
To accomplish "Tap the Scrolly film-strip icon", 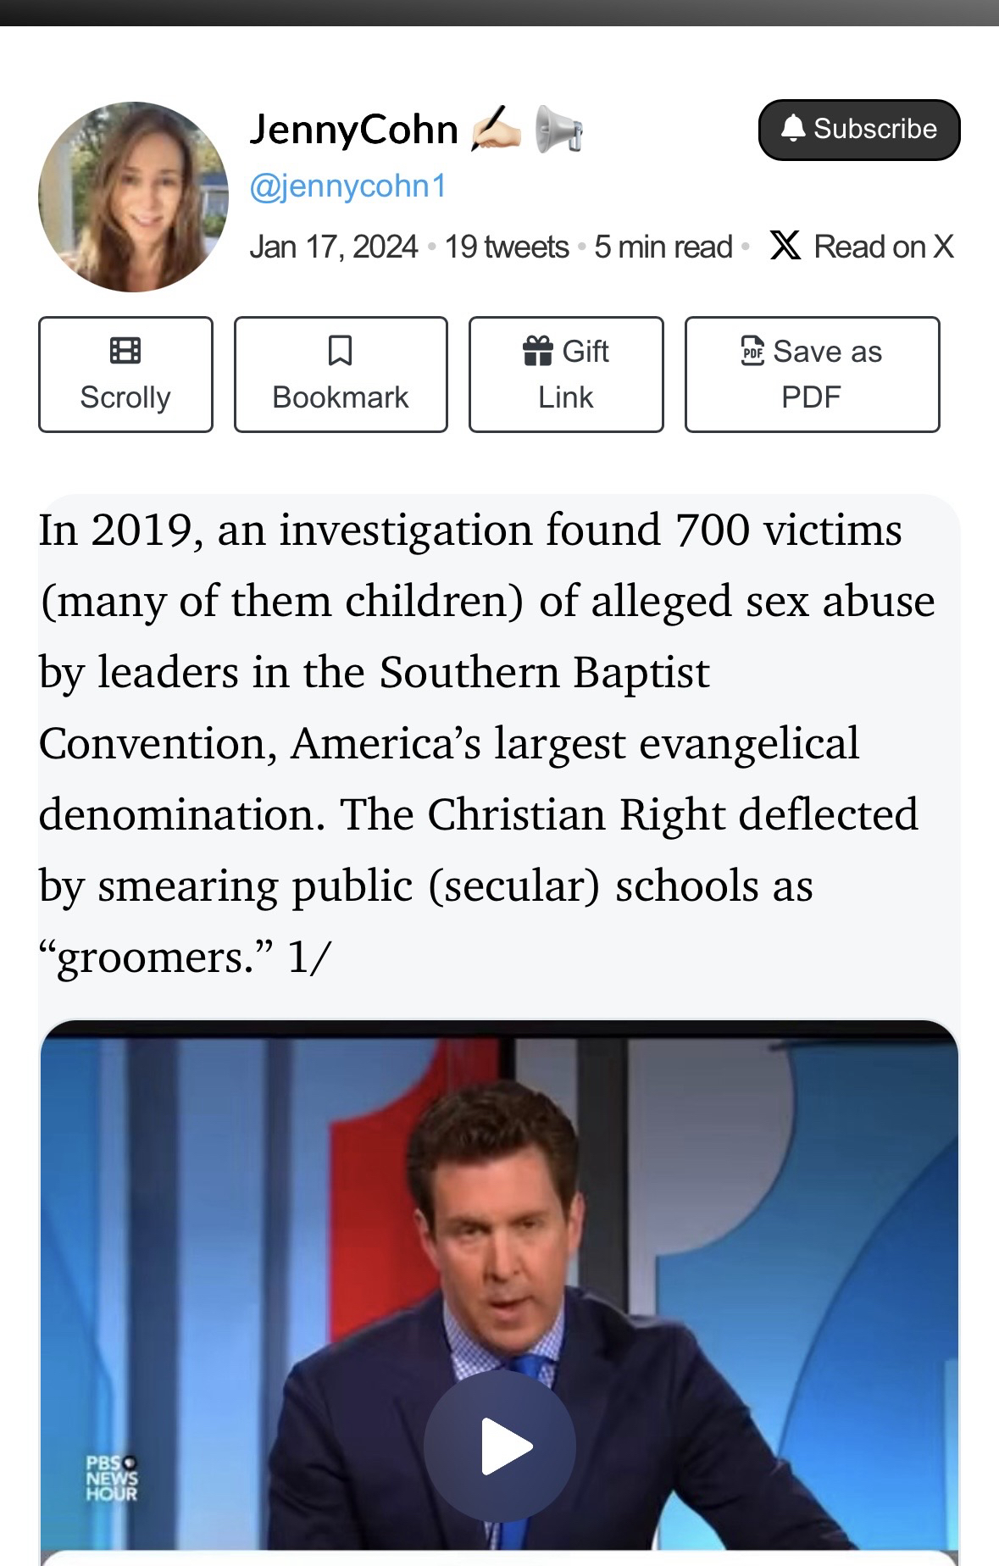I will [125, 351].
